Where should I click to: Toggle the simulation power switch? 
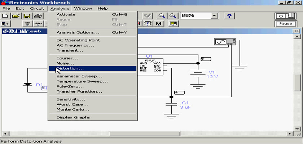tap(286, 16)
